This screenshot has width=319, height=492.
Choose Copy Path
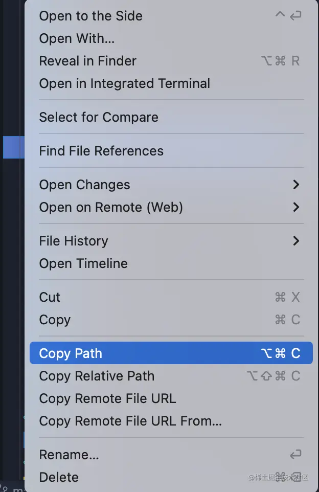[71, 353]
